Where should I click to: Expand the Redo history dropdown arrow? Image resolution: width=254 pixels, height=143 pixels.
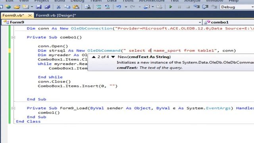click(139, 7)
